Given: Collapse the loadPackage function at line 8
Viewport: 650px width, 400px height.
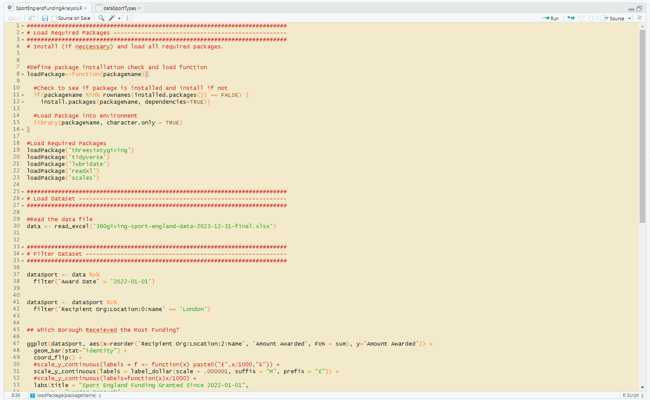Looking at the screenshot, I should (x=22, y=74).
